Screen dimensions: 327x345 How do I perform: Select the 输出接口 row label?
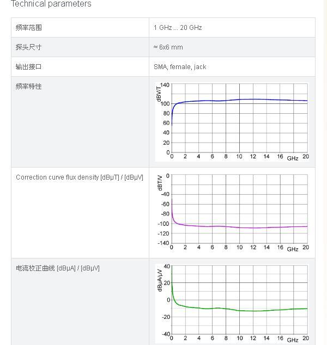[29, 67]
